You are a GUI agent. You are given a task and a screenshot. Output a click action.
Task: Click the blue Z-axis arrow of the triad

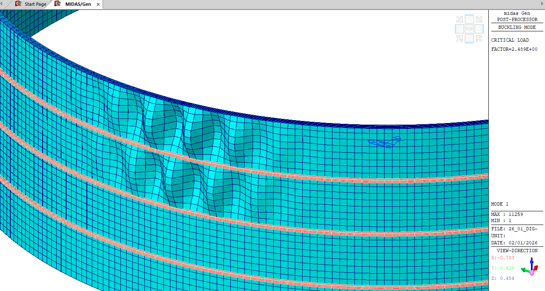click(532, 262)
